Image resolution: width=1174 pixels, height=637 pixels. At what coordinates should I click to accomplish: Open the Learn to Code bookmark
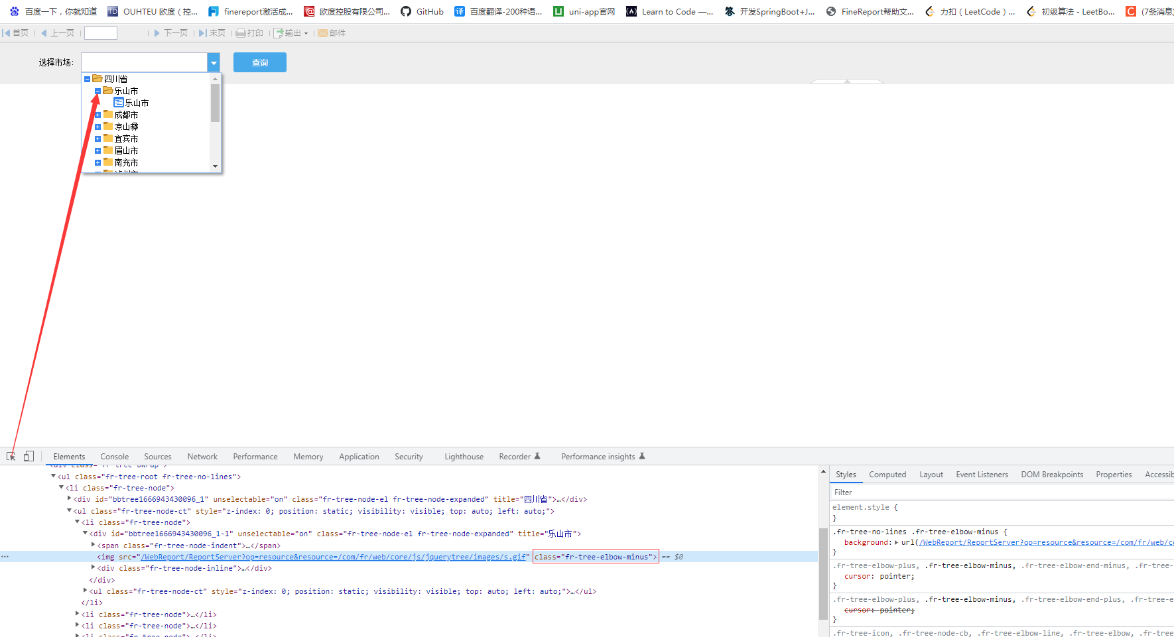(x=670, y=11)
